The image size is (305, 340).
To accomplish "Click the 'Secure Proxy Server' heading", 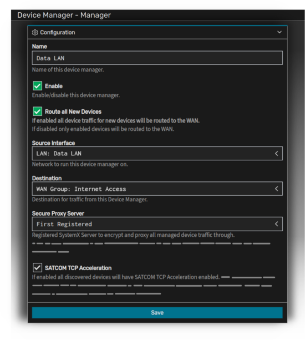I will tap(58, 214).
